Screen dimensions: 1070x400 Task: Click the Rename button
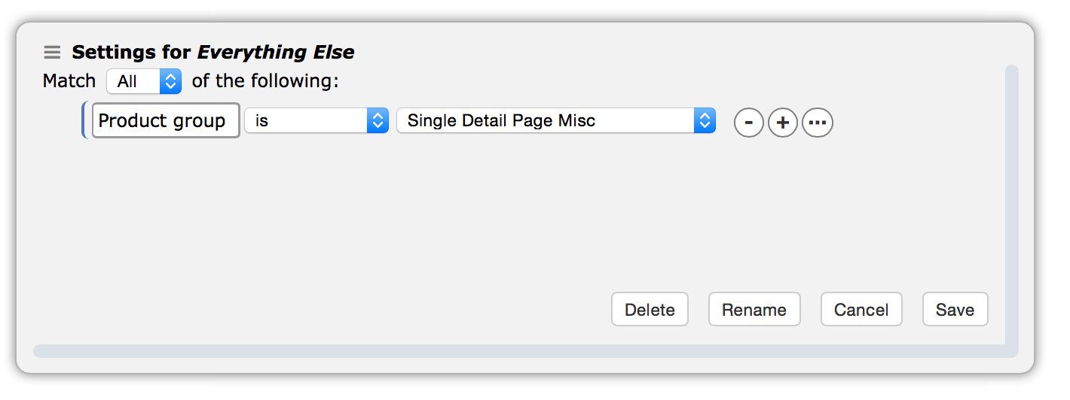754,310
